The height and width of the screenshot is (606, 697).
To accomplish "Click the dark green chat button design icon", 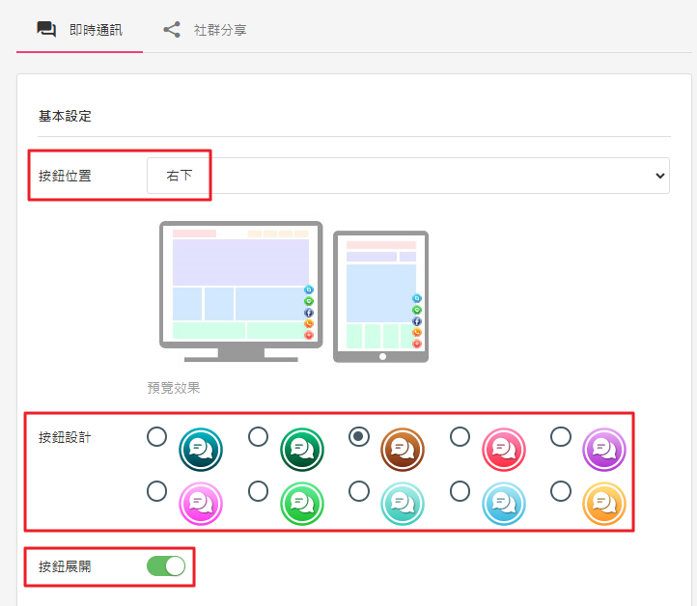I will (302, 450).
